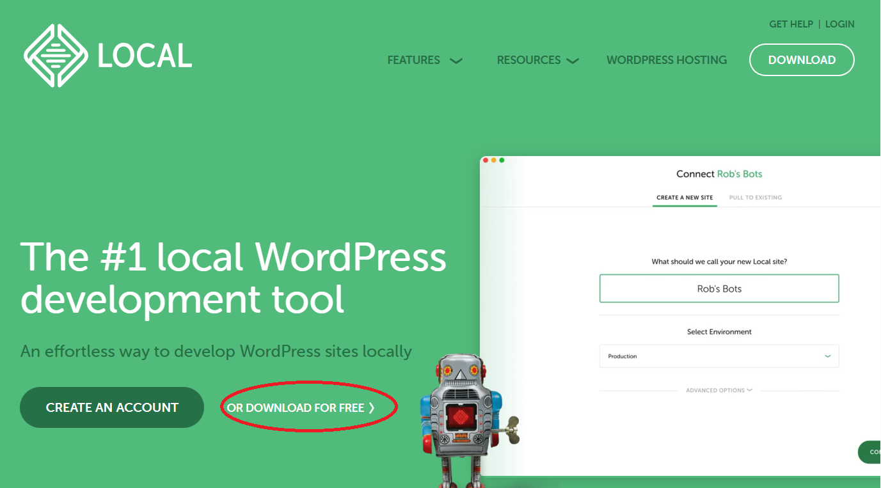Switch to Pull to Existing tab
Viewport: 881px width, 488px height.
(x=756, y=198)
